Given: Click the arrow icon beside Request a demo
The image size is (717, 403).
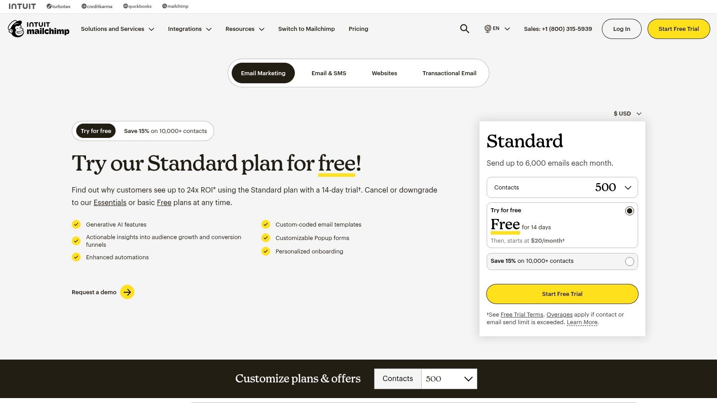Looking at the screenshot, I should click(x=127, y=292).
